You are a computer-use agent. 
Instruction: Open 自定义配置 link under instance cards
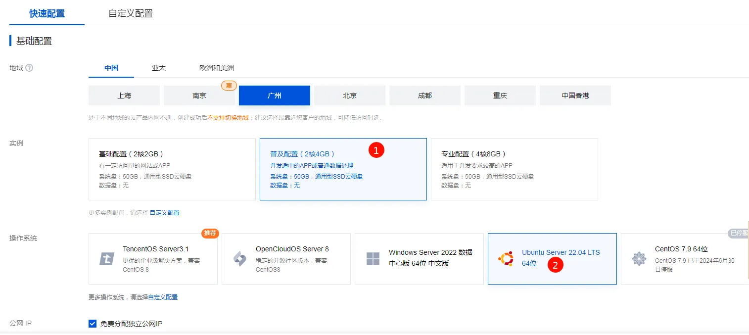coord(165,213)
